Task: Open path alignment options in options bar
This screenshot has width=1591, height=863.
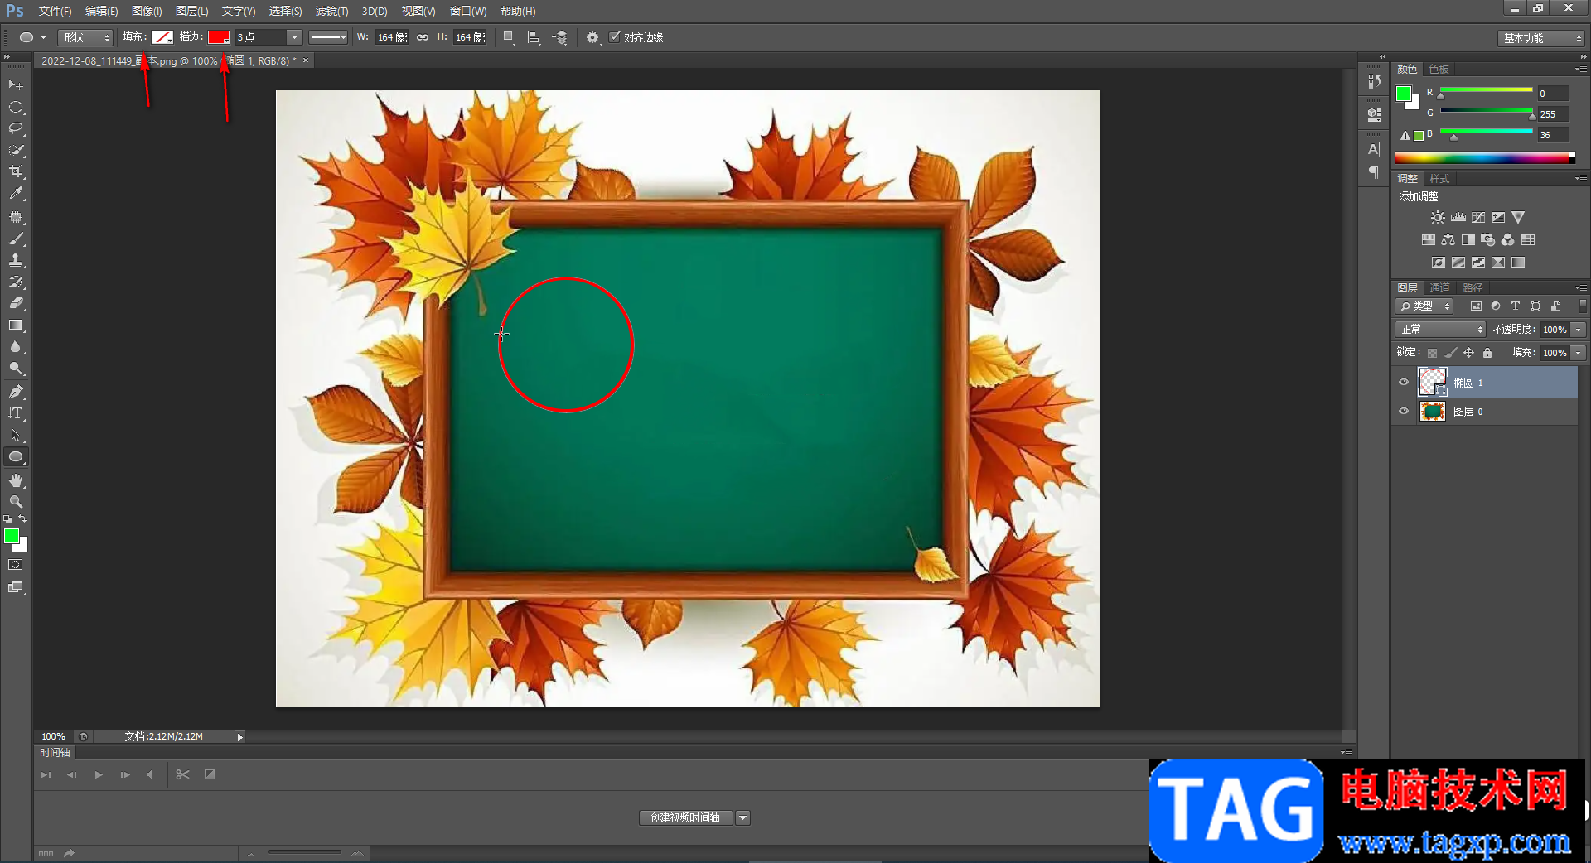Action: point(534,37)
